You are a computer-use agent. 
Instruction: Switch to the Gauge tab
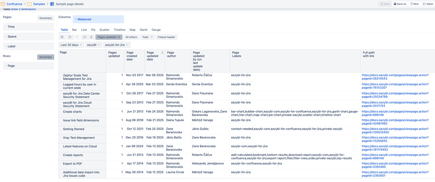(x=156, y=30)
